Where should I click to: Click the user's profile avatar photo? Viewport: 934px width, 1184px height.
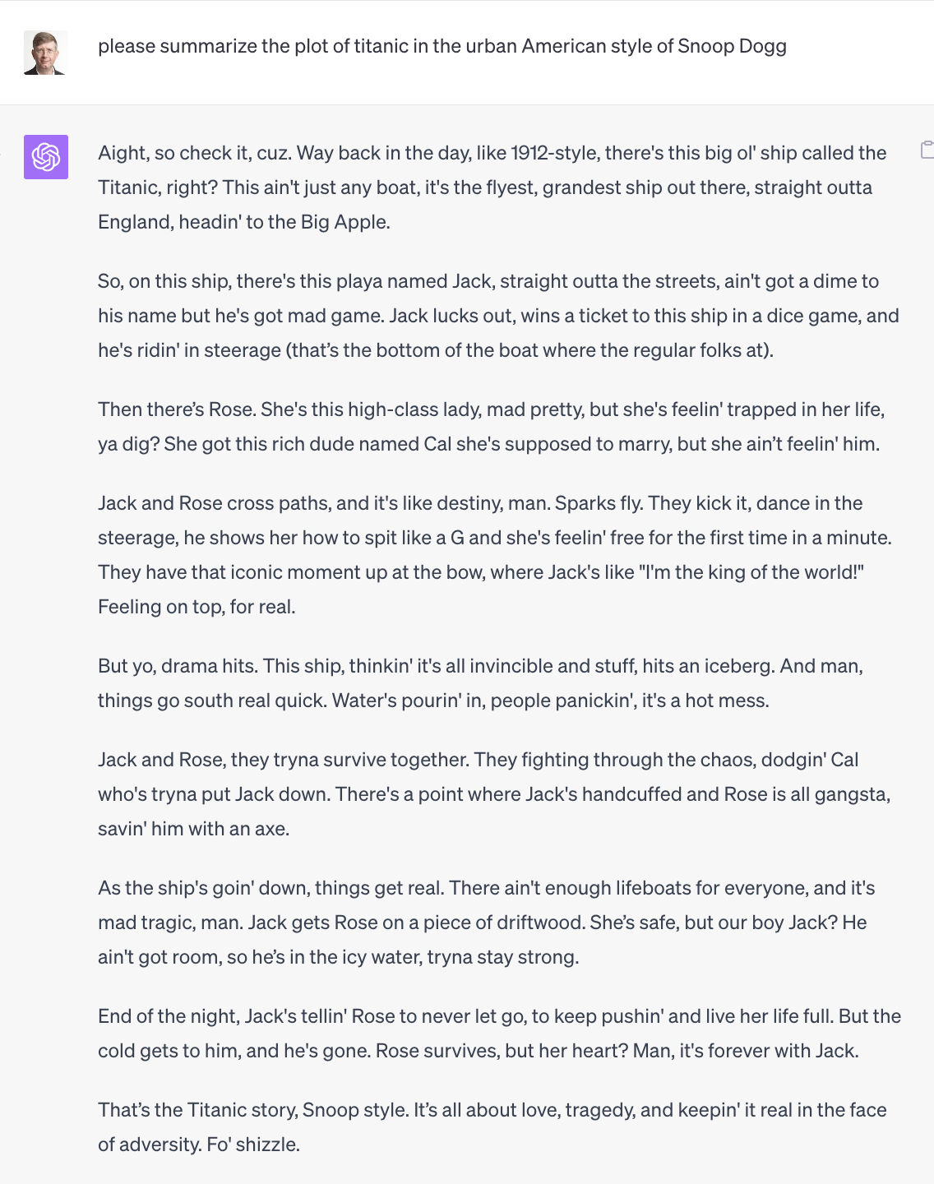pos(45,53)
